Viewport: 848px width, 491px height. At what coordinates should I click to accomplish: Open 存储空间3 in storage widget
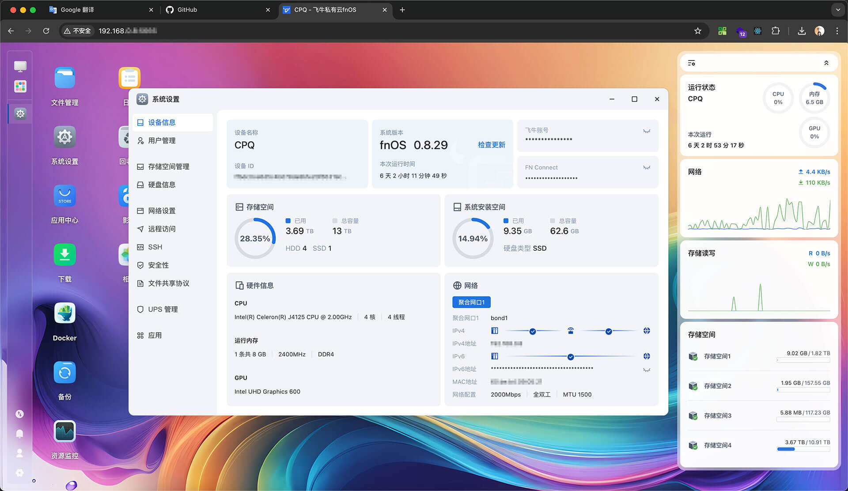(759, 415)
